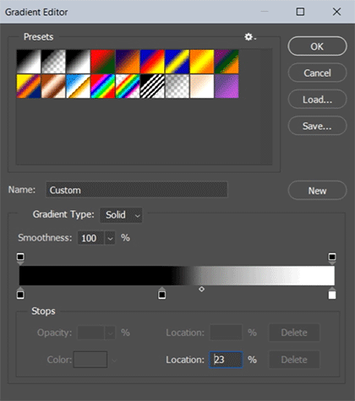Image resolution: width=355 pixels, height=401 pixels.
Task: Cancel the Gradient Editor dialog
Action: click(x=317, y=73)
